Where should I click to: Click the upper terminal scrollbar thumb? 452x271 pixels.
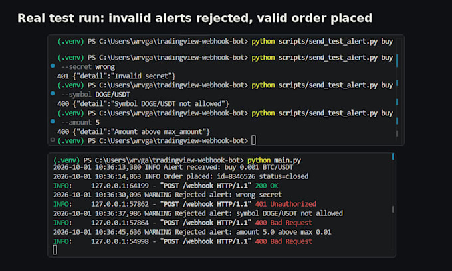click(397, 133)
